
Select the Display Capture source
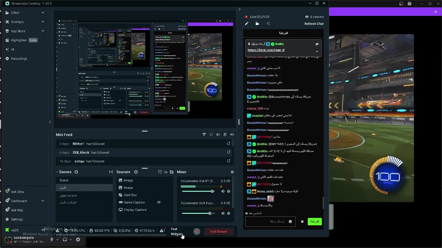pyautogui.click(x=145, y=210)
